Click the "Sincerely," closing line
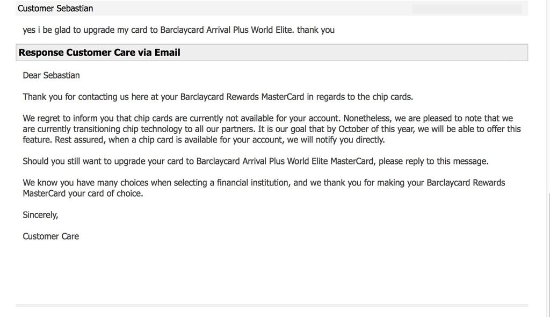This screenshot has width=550, height=317. point(40,215)
